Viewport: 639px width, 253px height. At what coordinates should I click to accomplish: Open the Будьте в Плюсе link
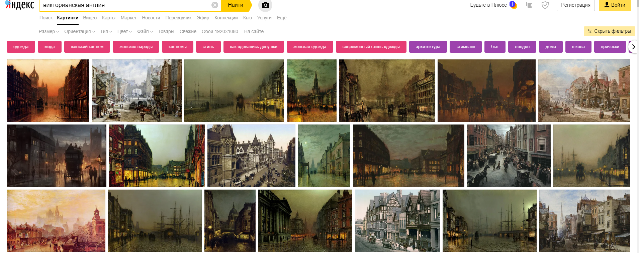[488, 5]
